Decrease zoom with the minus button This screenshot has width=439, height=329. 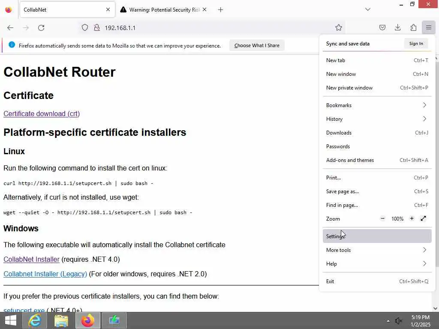click(382, 218)
